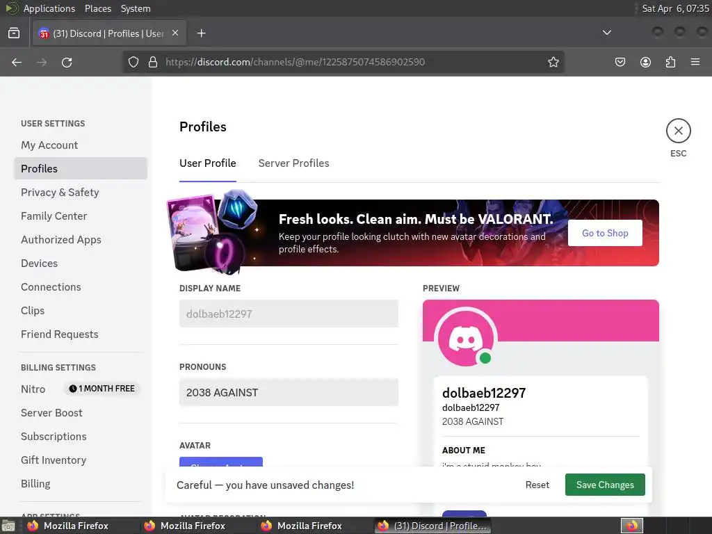Image resolution: width=712 pixels, height=534 pixels.
Task: Click the Firefox back arrow
Action: 17,62
